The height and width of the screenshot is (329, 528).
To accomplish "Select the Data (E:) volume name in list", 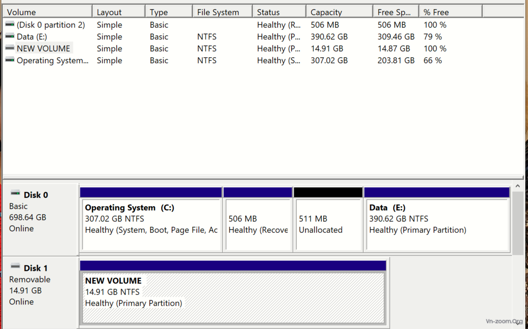I will pyautogui.click(x=32, y=37).
